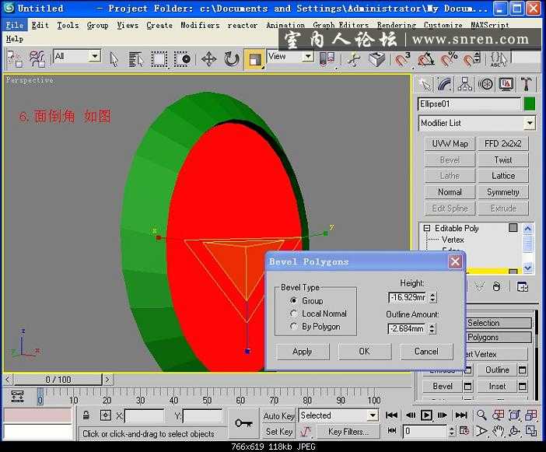Open the Hierarchy command panel tab
The width and height of the screenshot is (546, 452).
(x=465, y=84)
